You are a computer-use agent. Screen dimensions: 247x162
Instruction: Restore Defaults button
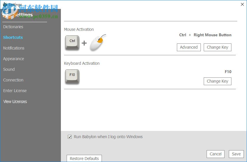coord(84,158)
